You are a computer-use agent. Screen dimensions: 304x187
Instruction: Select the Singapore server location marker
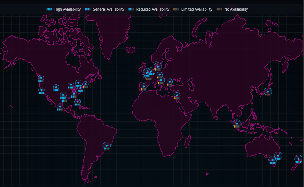point(237,123)
